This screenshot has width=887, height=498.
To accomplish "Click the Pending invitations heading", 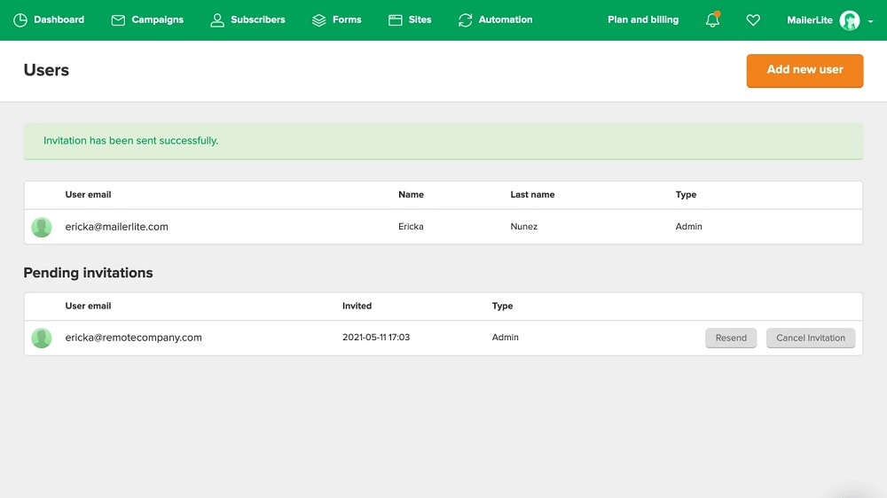I will 88,273.
